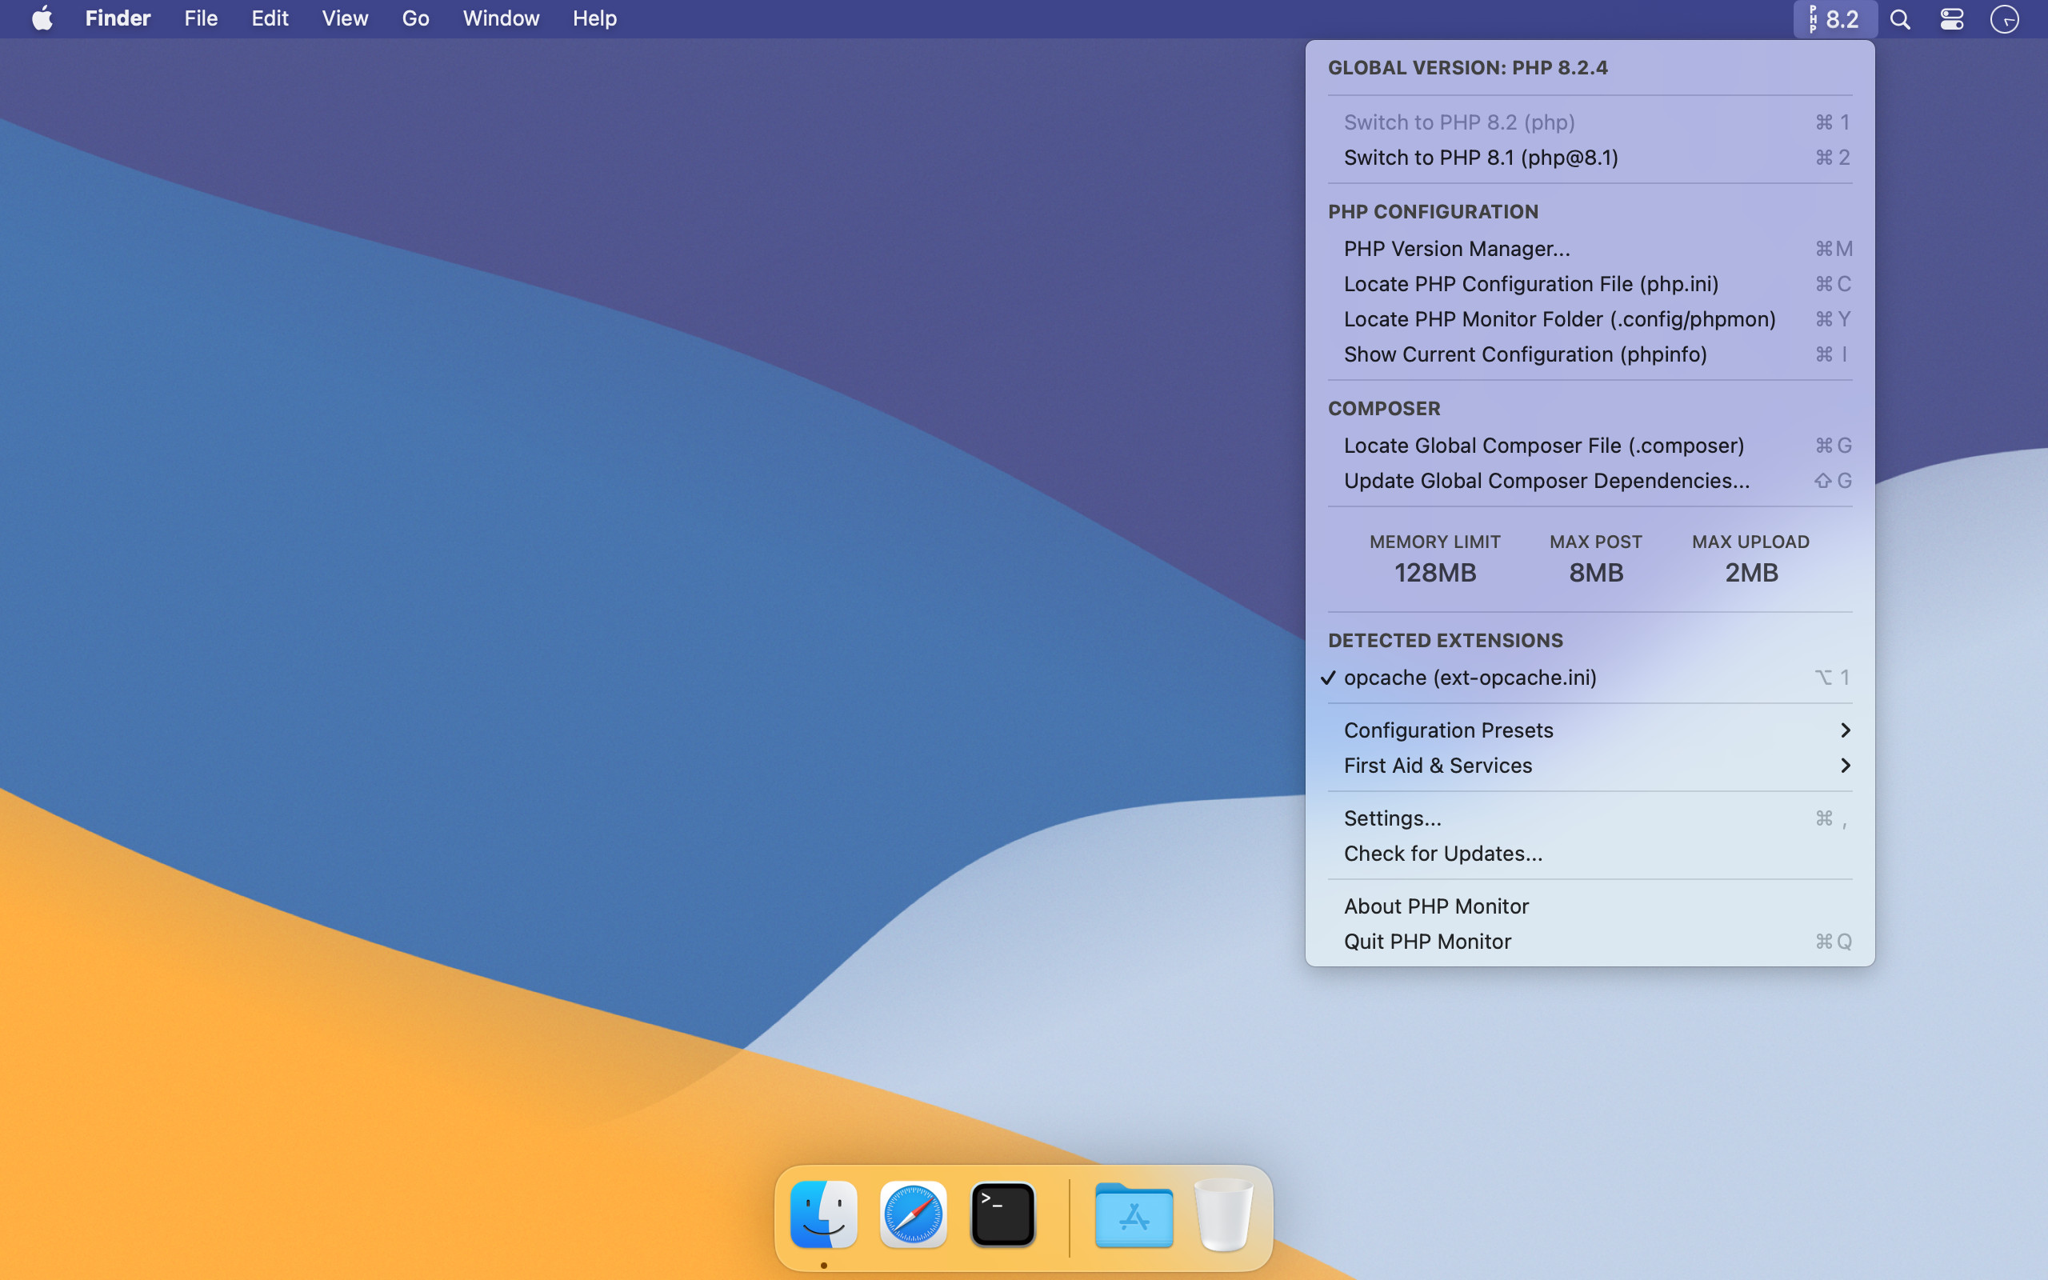Show Current Configuration (phpinfo)
The width and height of the screenshot is (2048, 1280).
pos(1590,354)
